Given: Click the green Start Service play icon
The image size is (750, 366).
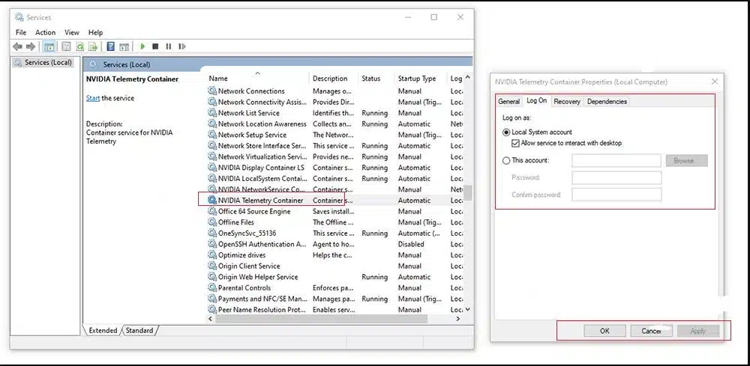Looking at the screenshot, I should click(x=142, y=46).
